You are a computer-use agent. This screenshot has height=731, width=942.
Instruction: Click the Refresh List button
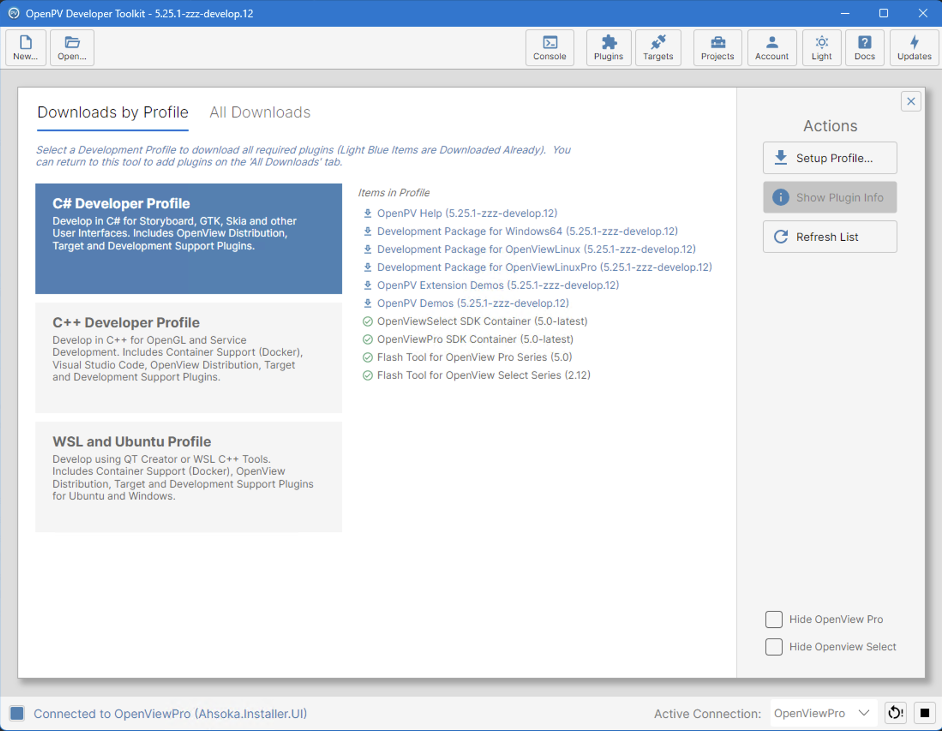830,237
